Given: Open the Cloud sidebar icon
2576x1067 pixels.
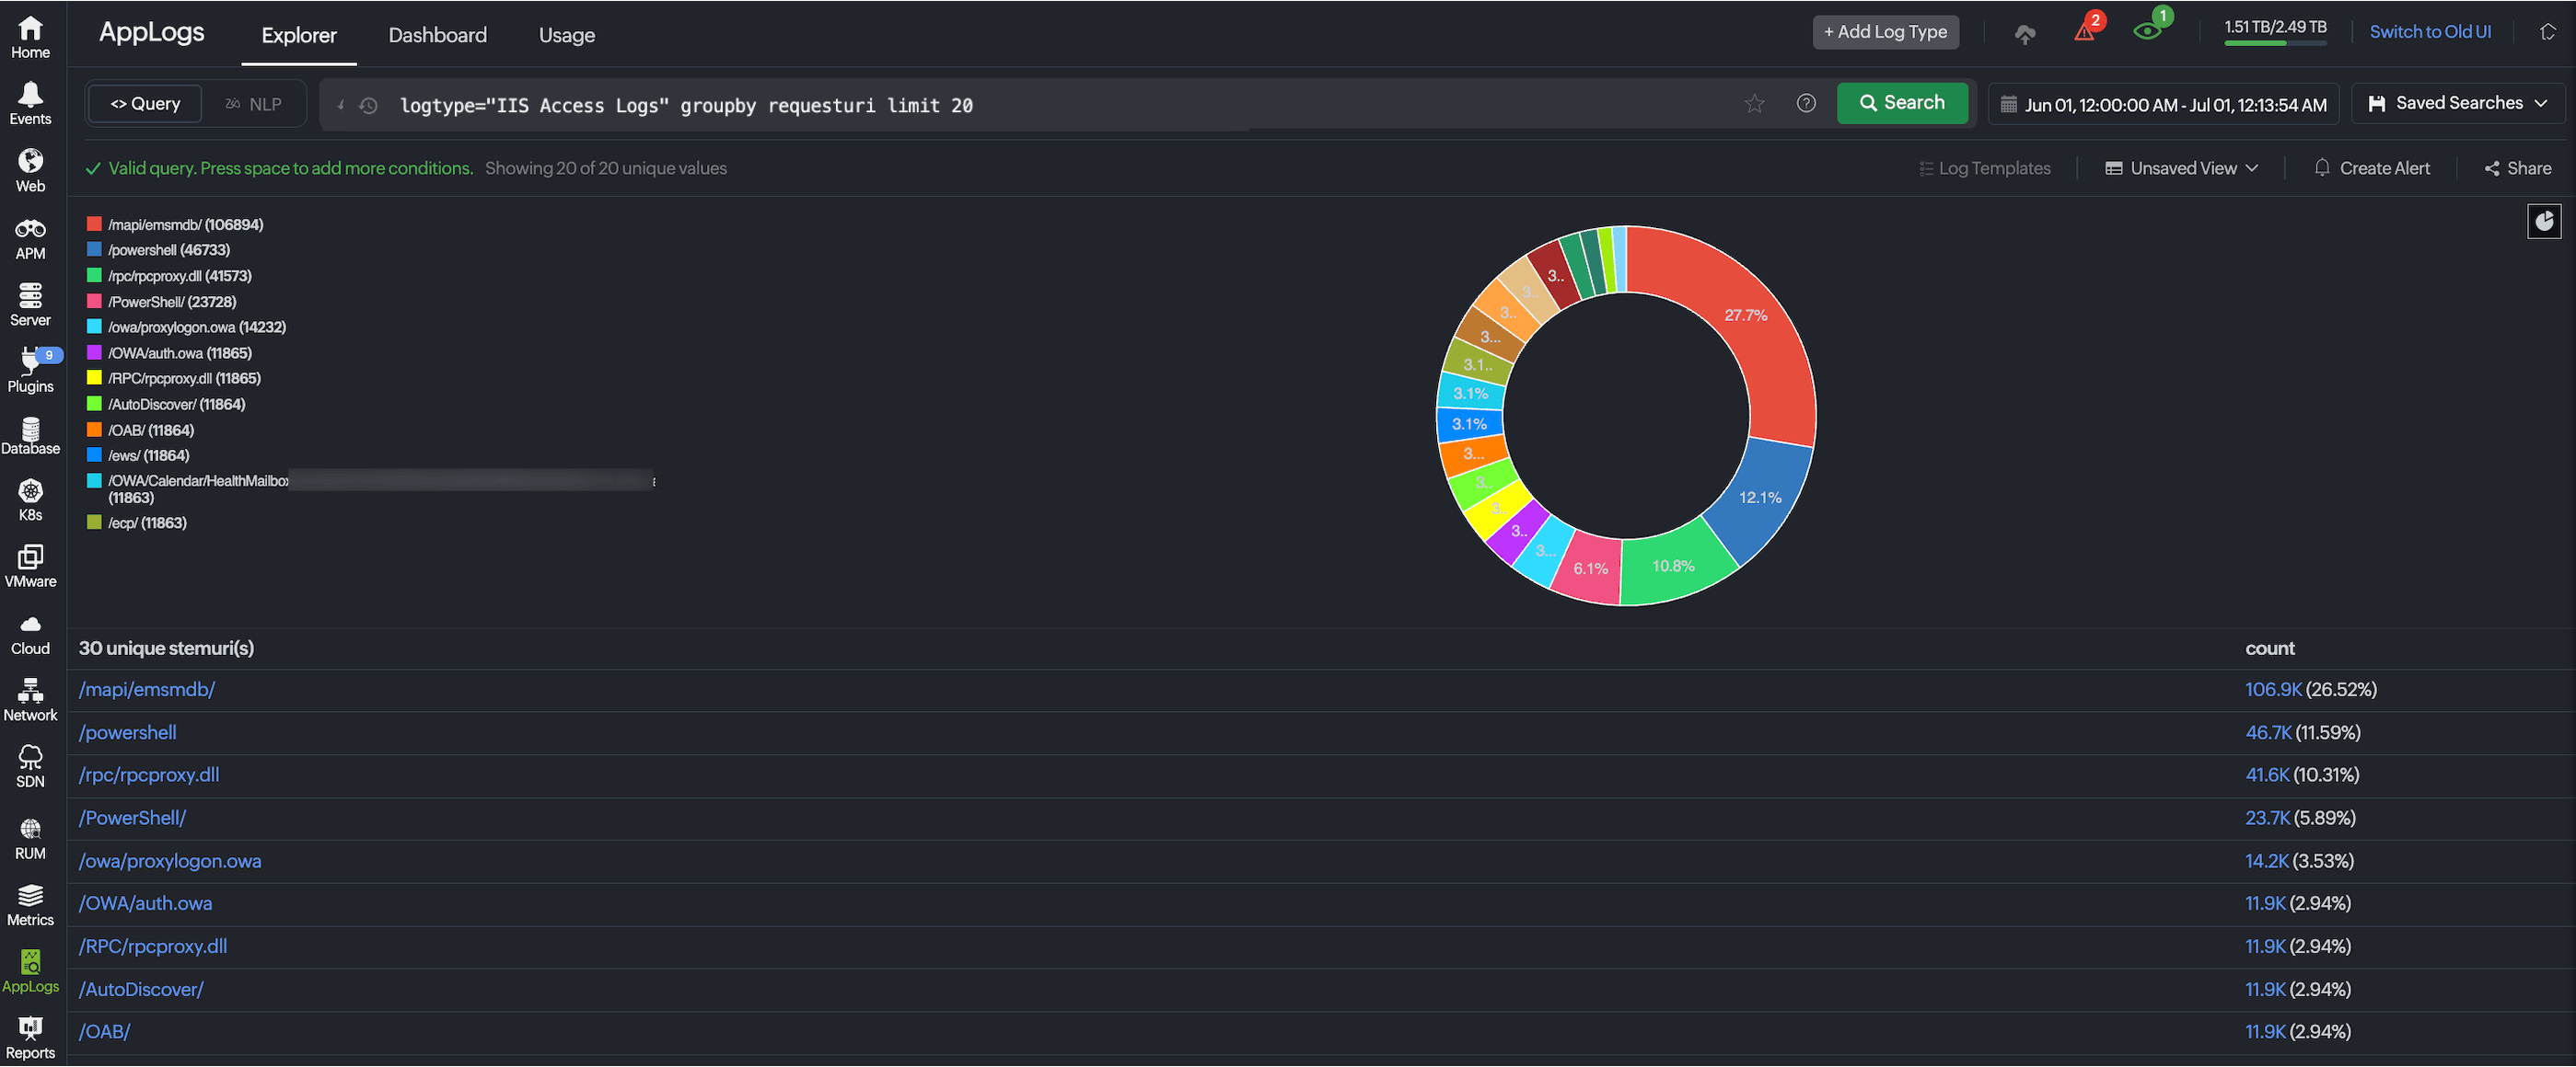Looking at the screenshot, I should point(30,636).
